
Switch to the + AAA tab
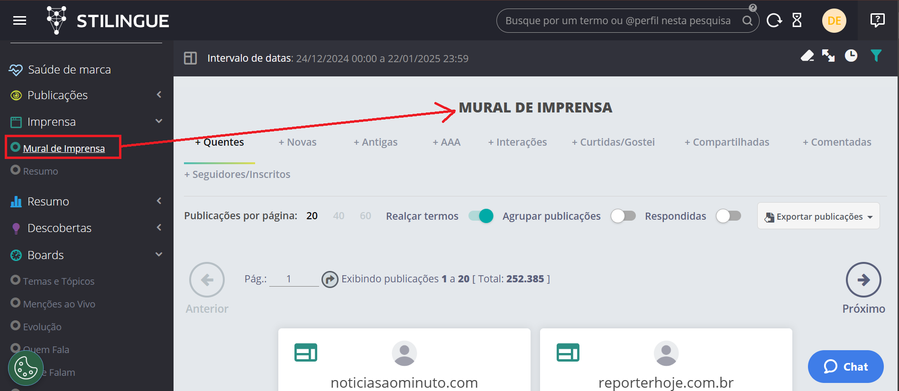coord(447,142)
